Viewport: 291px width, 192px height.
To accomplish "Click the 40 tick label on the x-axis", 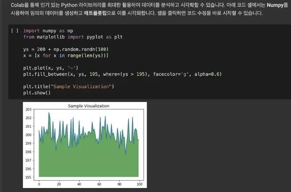I will pos(79,184).
